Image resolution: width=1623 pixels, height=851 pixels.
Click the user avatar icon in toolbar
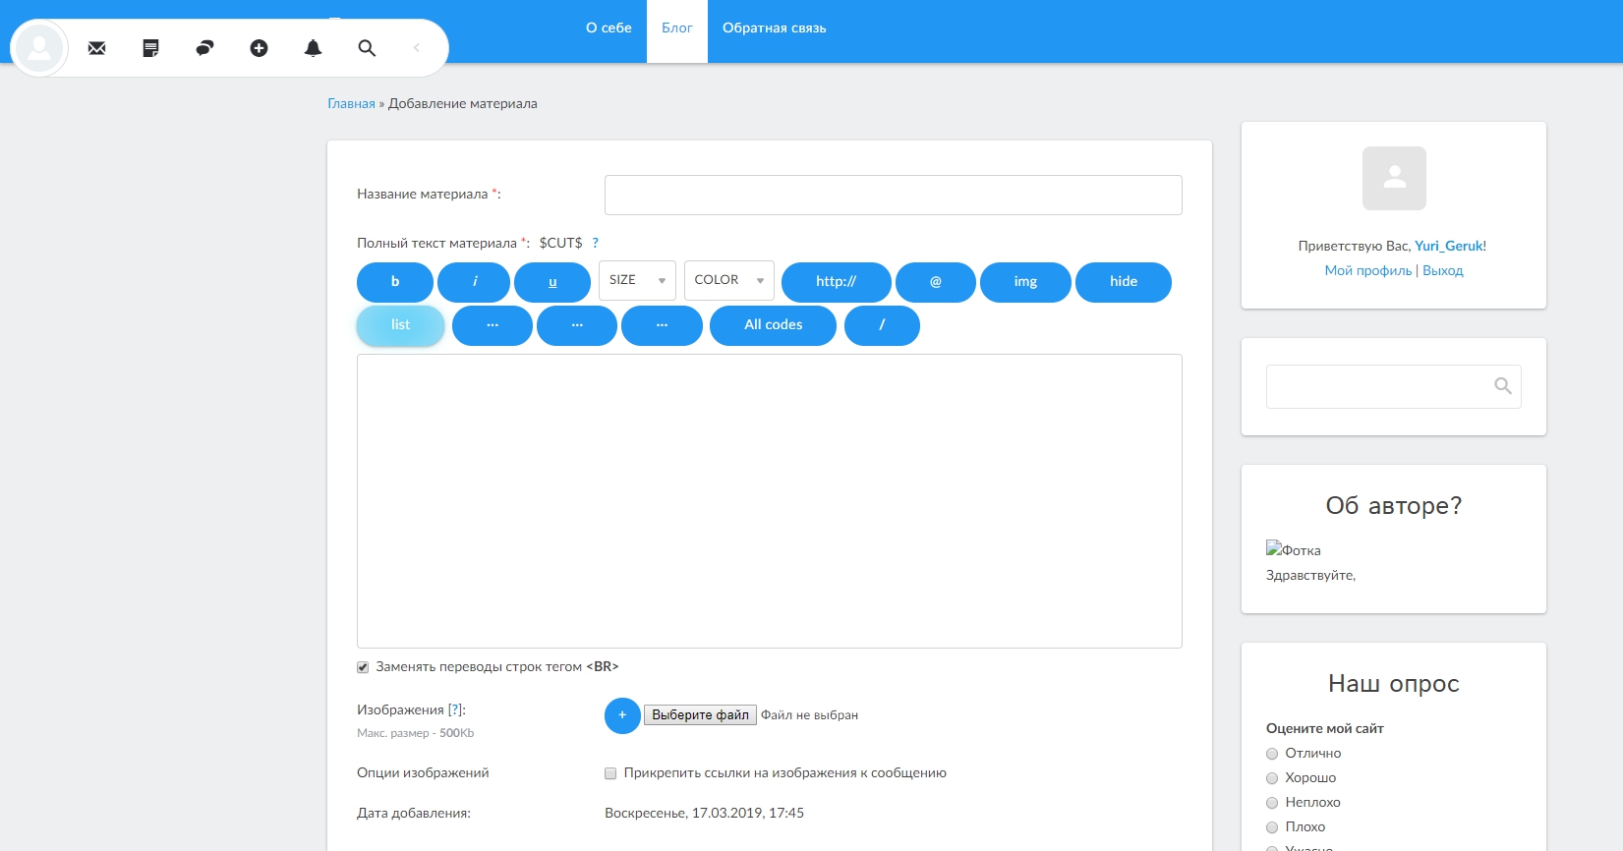coord(39,48)
